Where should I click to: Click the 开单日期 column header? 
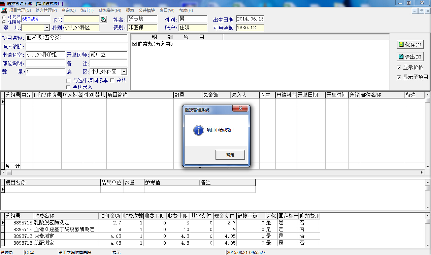(310, 95)
